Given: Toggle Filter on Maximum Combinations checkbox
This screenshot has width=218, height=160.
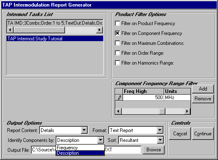Looking at the screenshot, I should pos(118,43).
